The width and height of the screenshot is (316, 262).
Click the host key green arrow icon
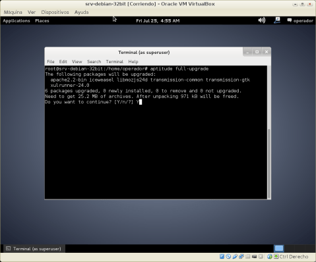pos(276,256)
